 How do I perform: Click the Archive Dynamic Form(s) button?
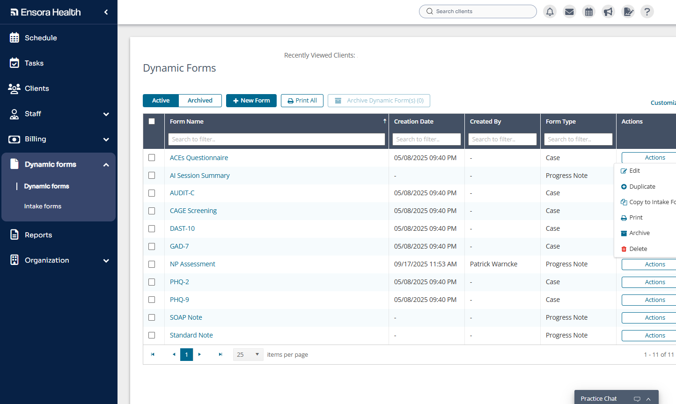click(x=379, y=101)
